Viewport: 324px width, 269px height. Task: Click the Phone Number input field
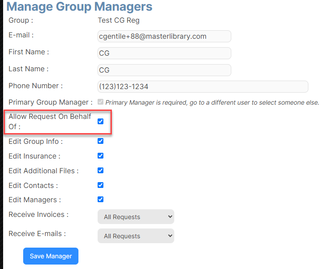203,87
